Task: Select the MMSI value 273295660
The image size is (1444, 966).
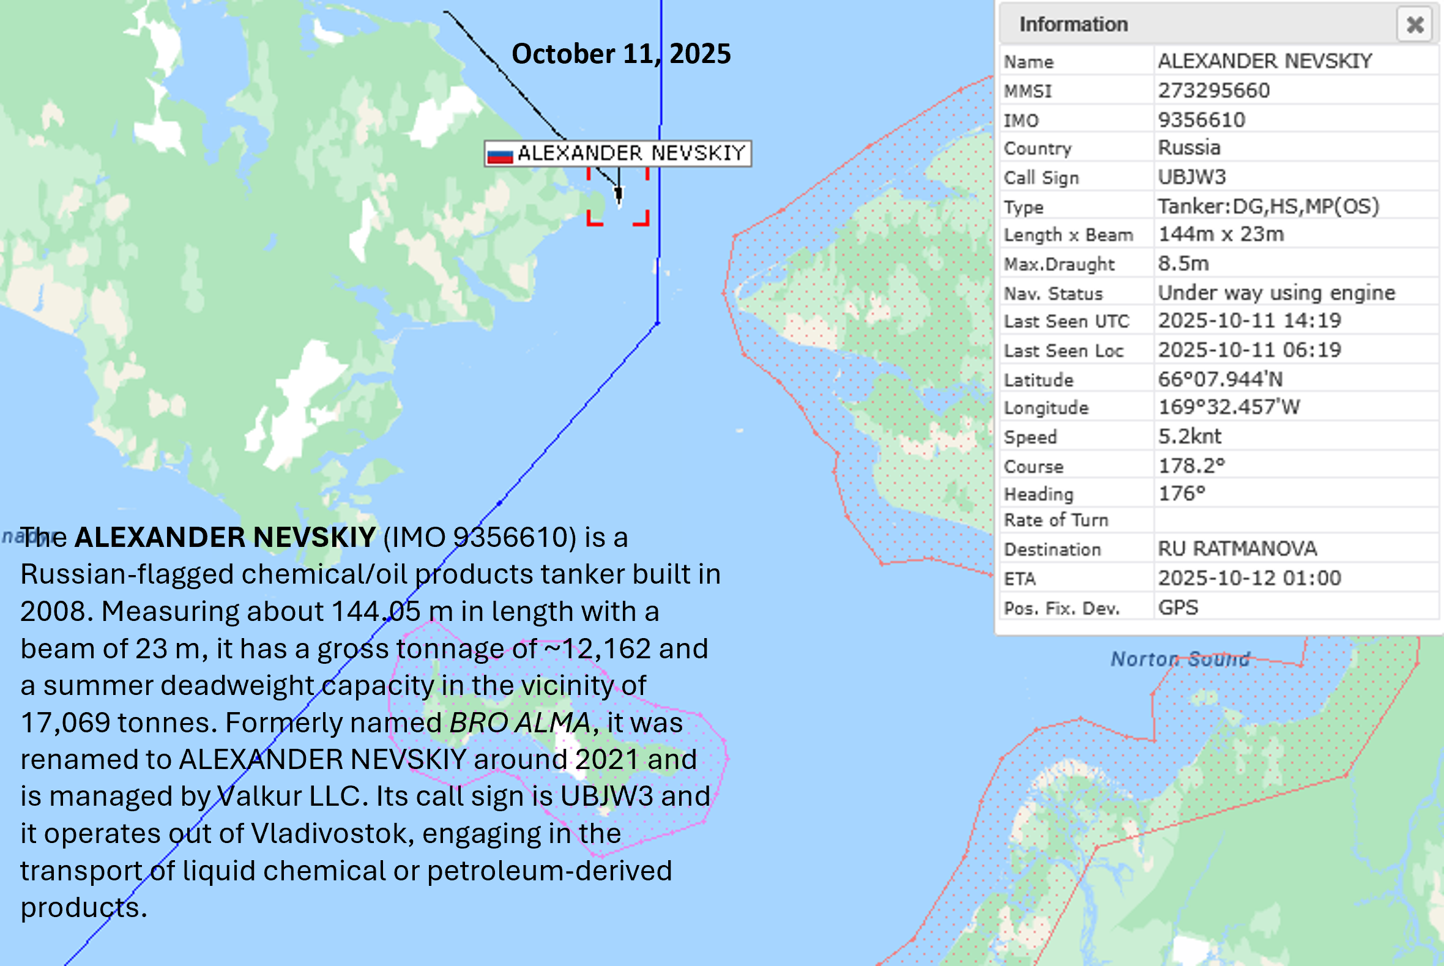Action: (x=1213, y=91)
